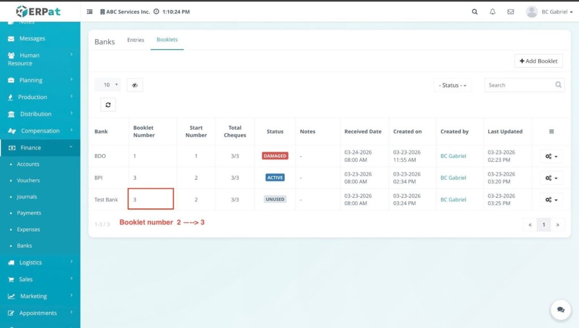Click the booklet Search field
The width and height of the screenshot is (579, 328).
pos(519,85)
